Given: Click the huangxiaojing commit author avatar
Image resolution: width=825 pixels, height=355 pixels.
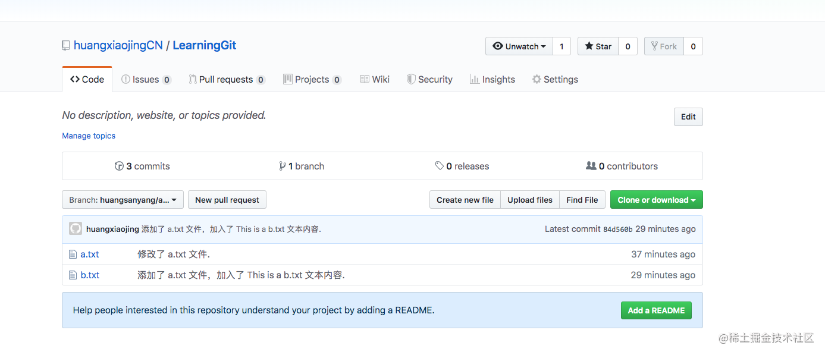Looking at the screenshot, I should [x=76, y=228].
